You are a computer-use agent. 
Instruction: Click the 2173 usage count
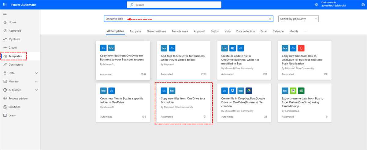[x=204, y=74]
